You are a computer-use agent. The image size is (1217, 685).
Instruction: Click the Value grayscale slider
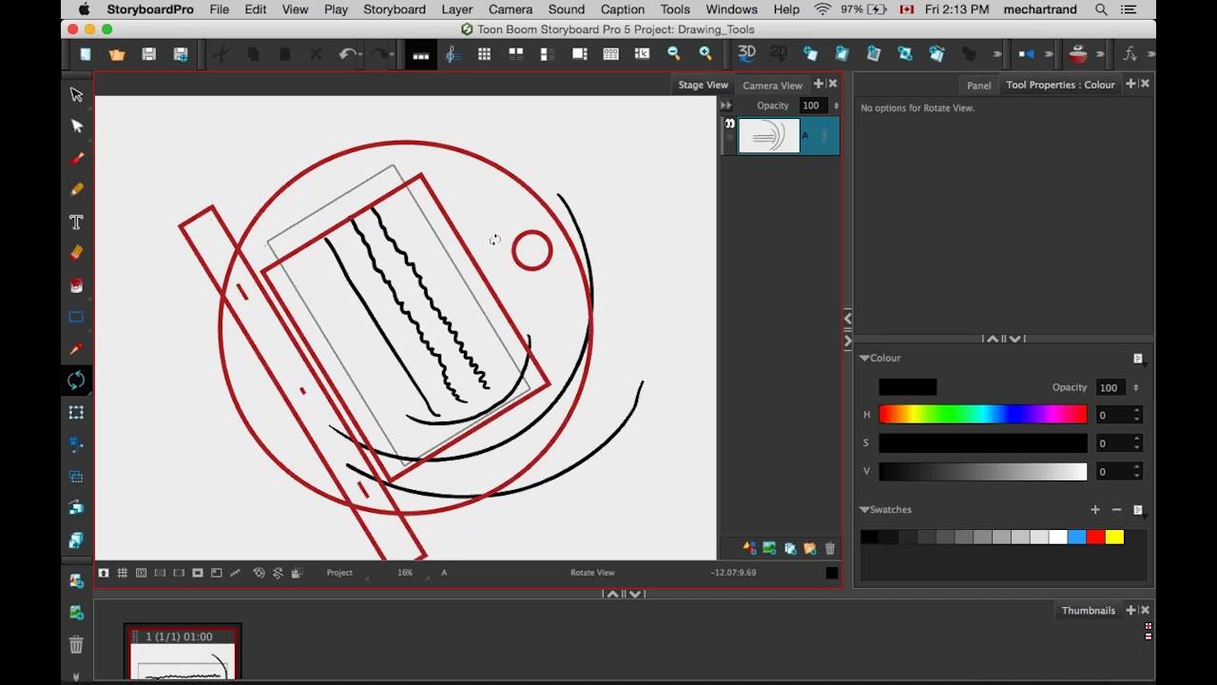click(x=982, y=471)
